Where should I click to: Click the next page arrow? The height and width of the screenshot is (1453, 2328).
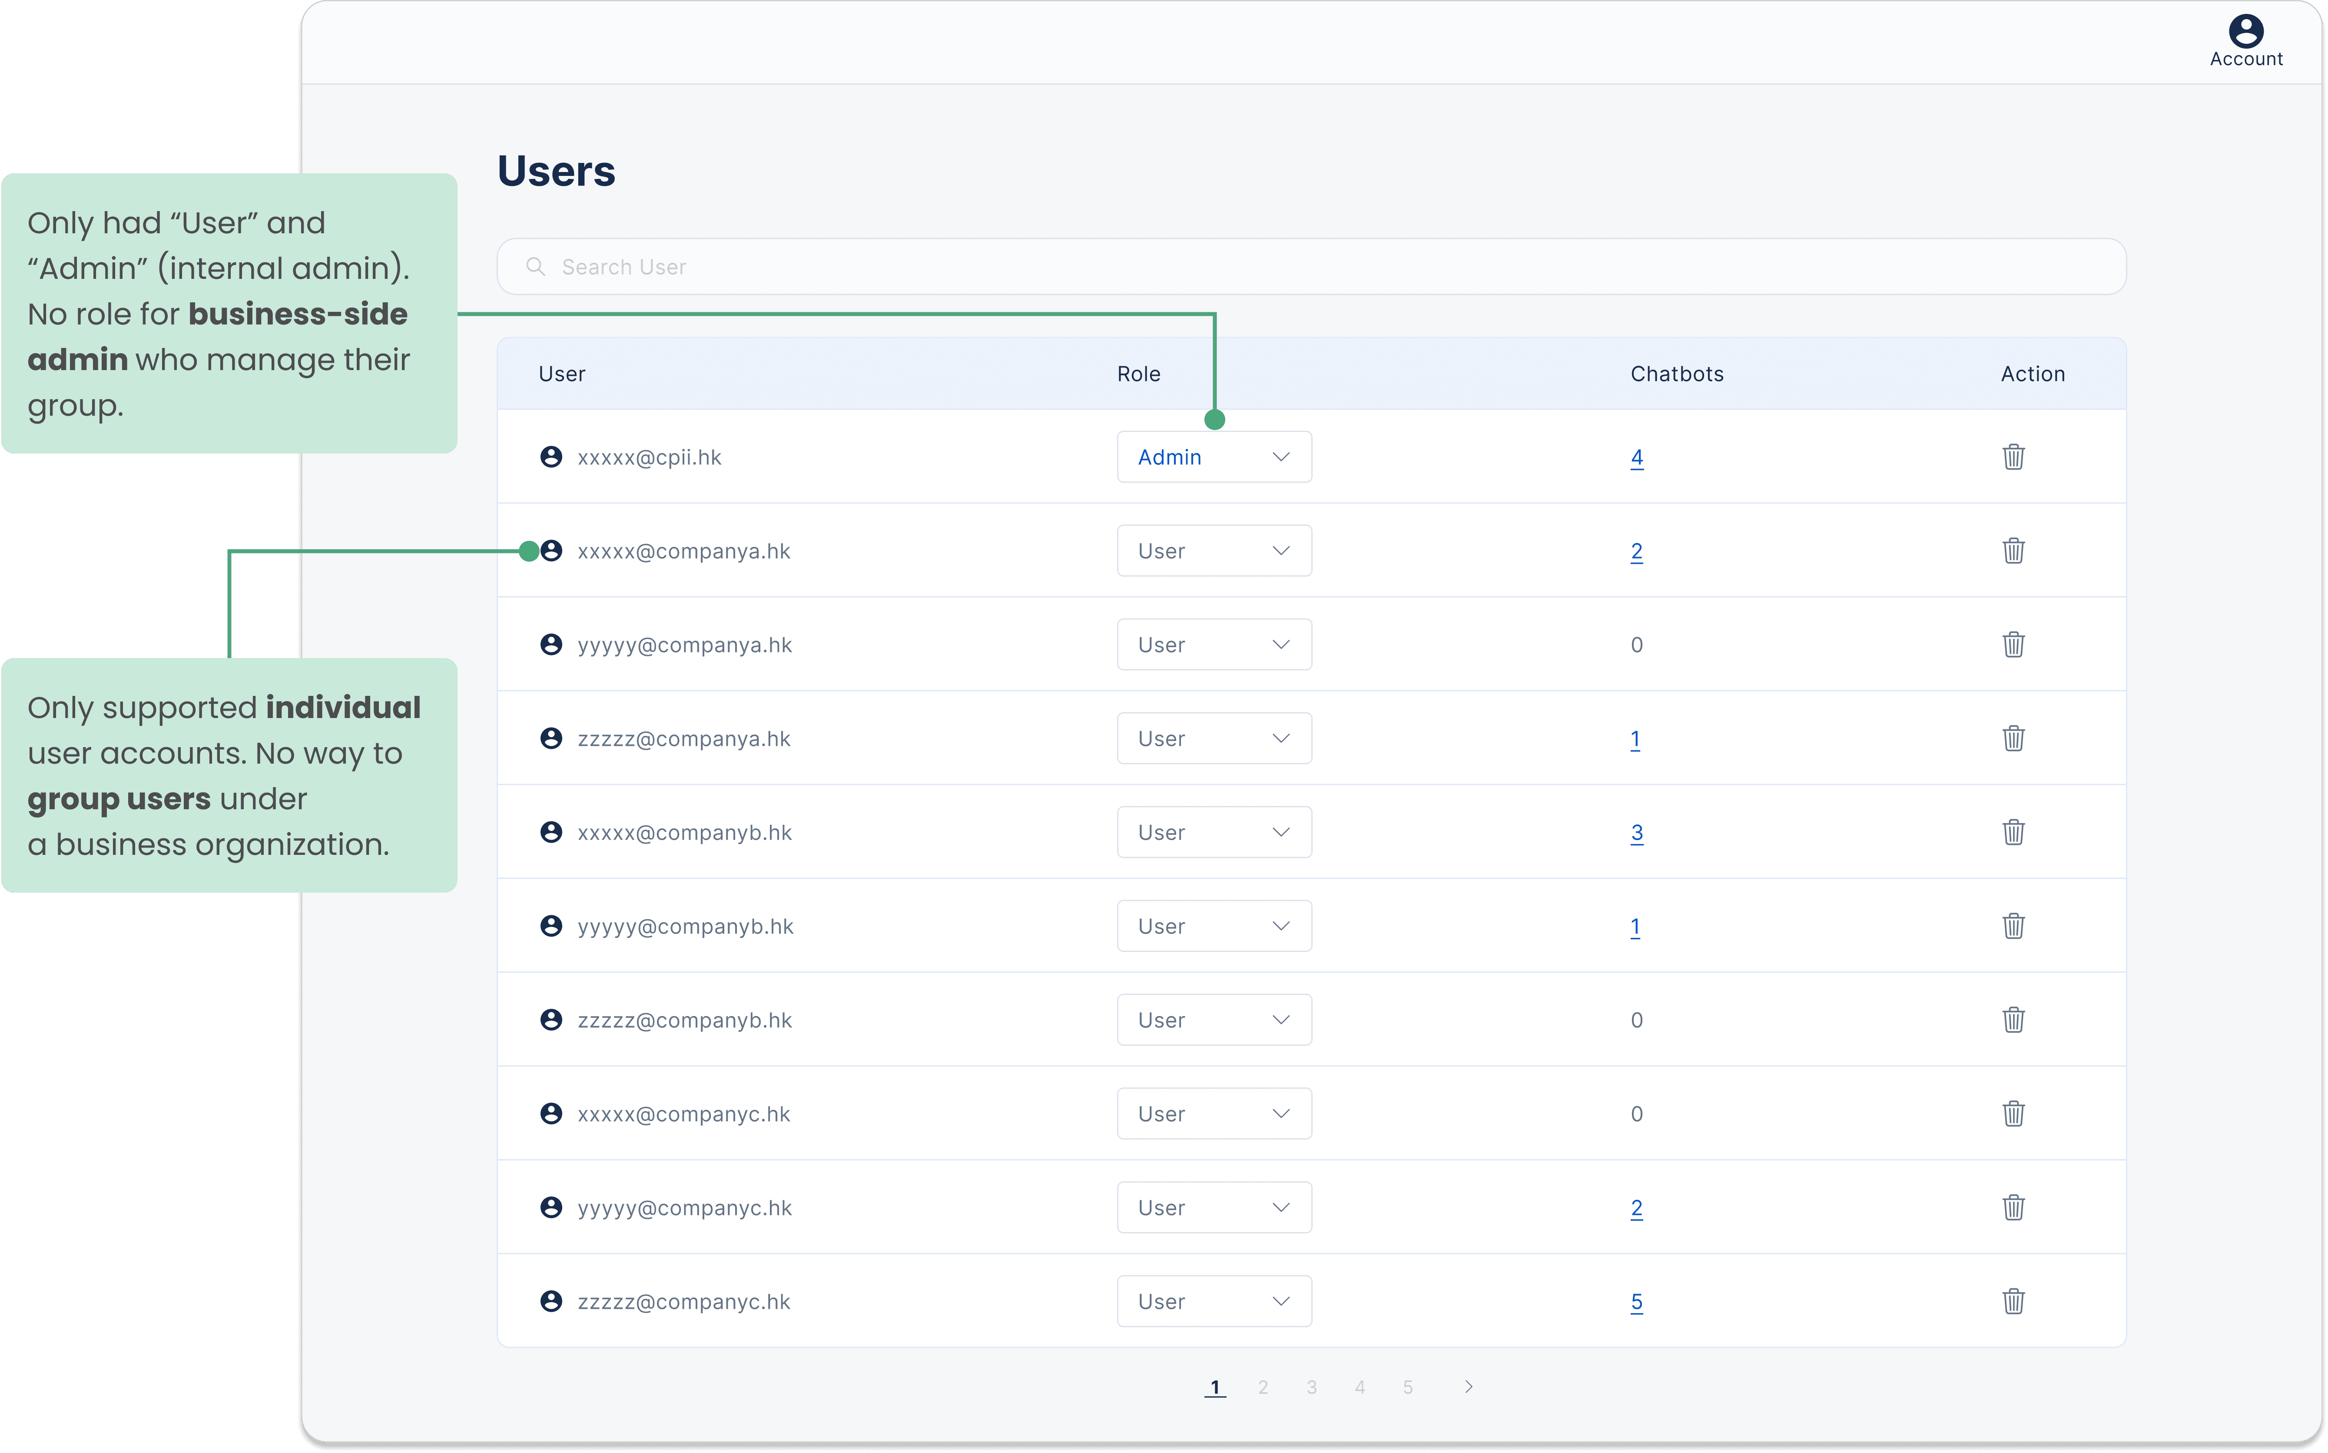point(1468,1387)
